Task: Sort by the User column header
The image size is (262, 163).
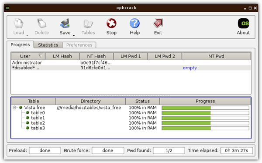Action: pyautogui.click(x=28, y=56)
